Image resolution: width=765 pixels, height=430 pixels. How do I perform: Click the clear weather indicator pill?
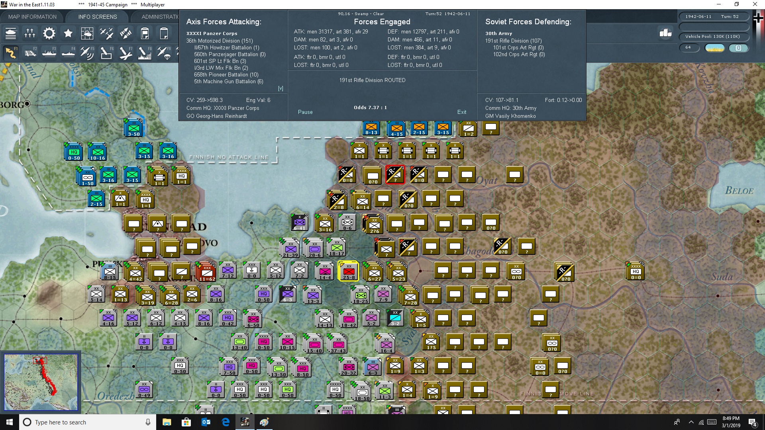(x=714, y=48)
